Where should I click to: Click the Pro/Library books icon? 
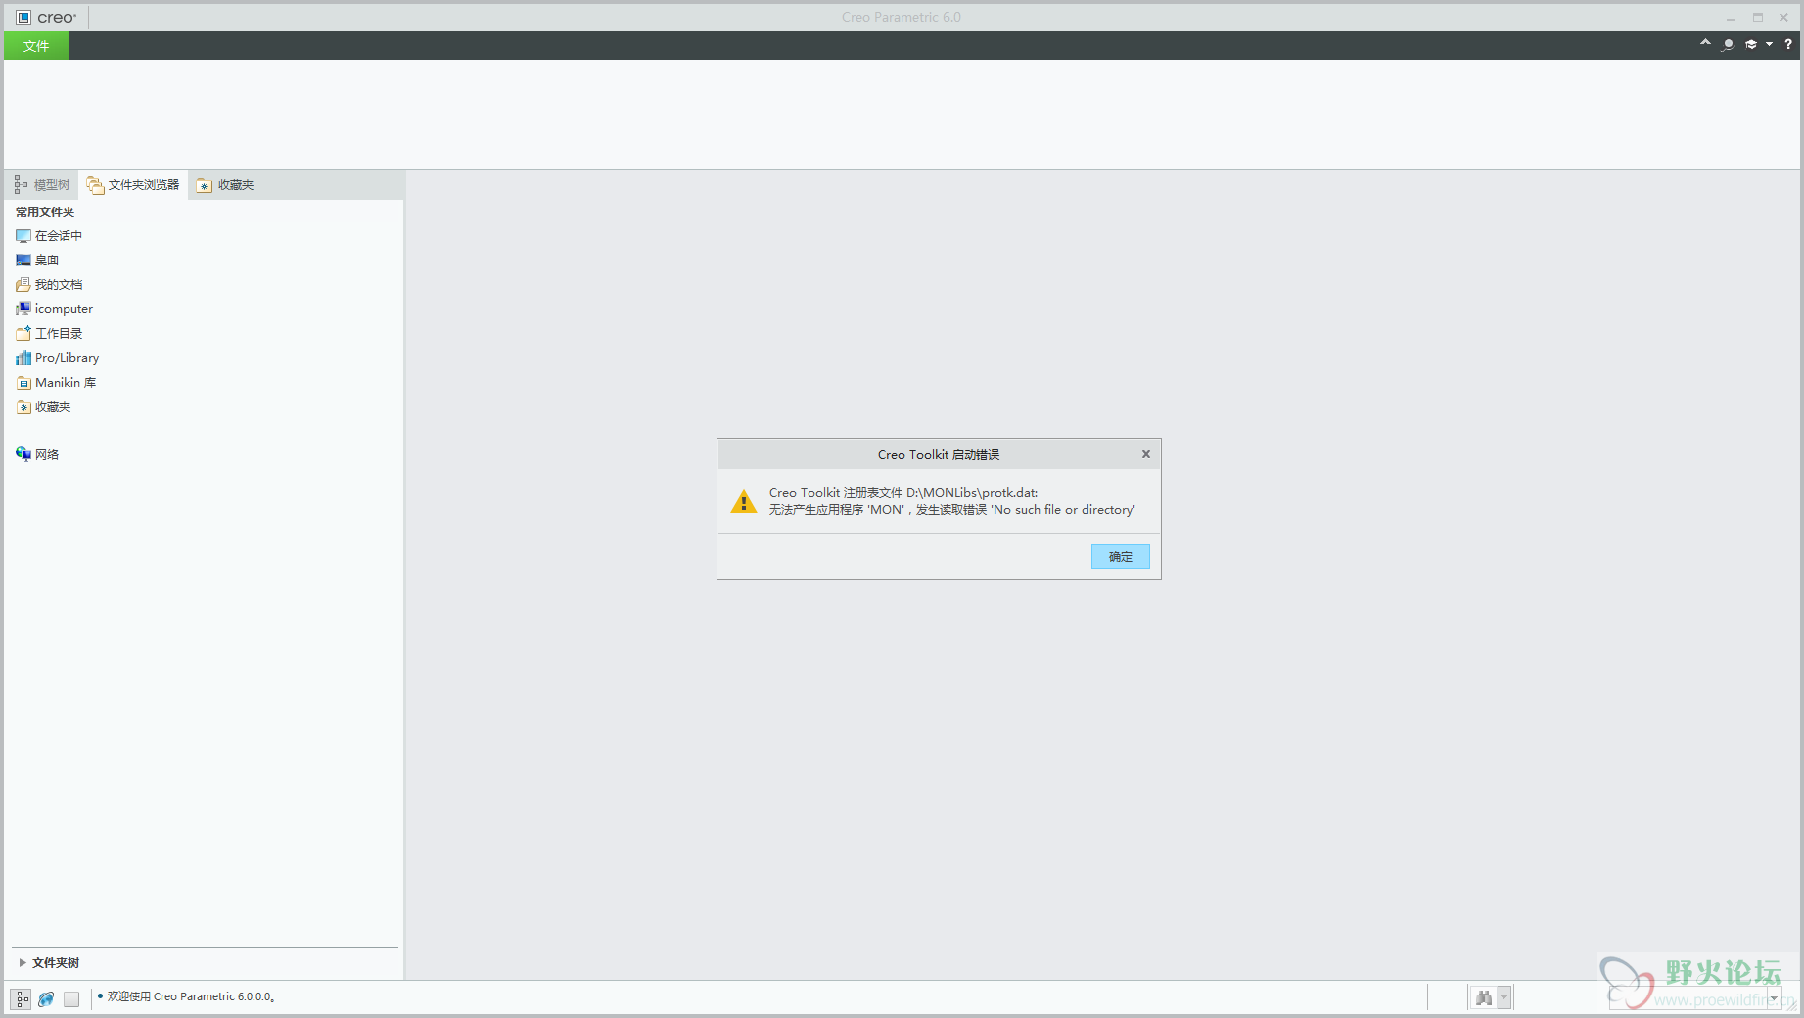[23, 358]
